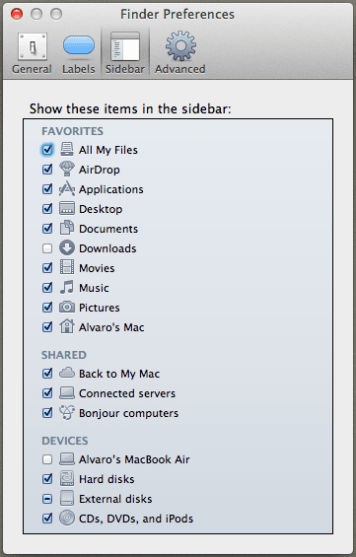Screen dimensions: 356x557
Task: Disable the Bonjour computers checkbox
Action: [x=47, y=413]
